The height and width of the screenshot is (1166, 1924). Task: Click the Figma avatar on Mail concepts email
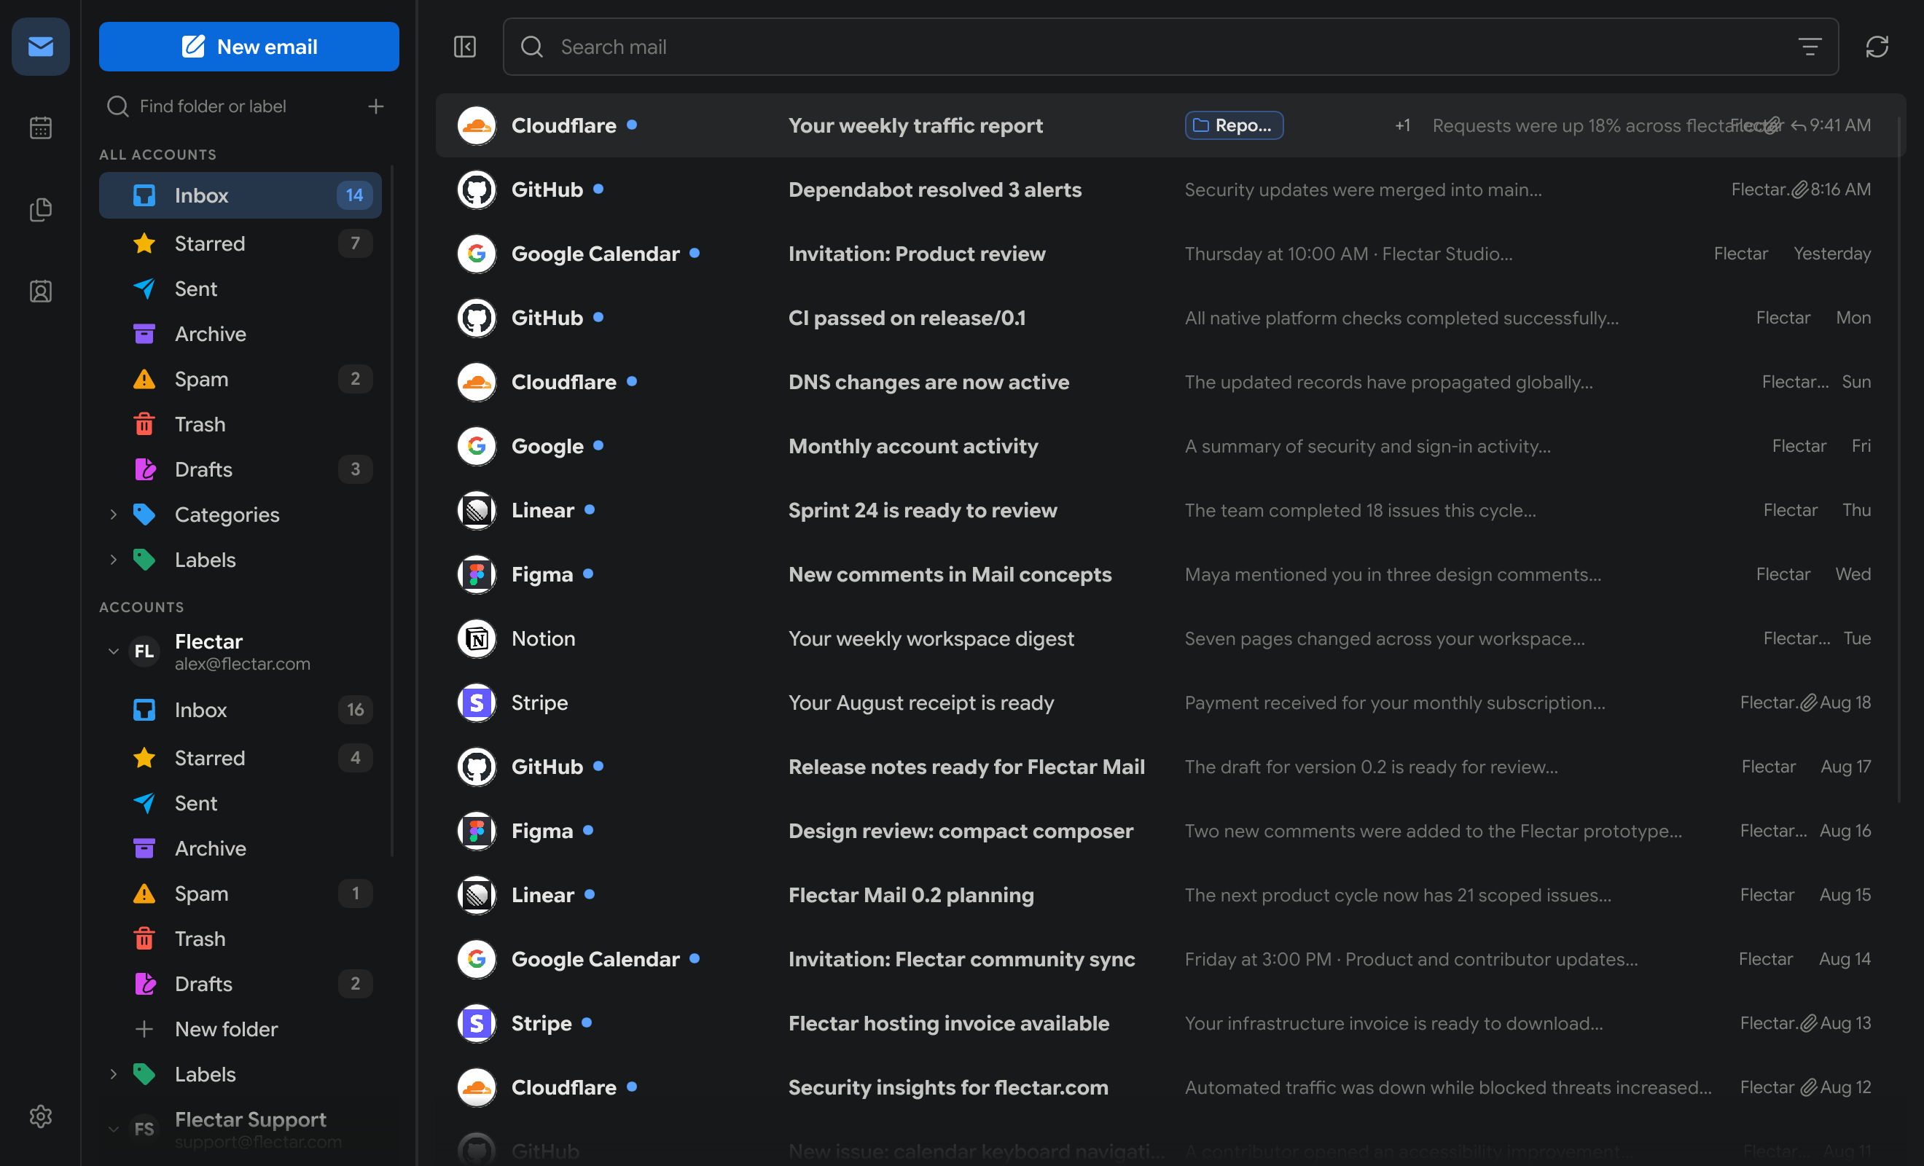[477, 575]
